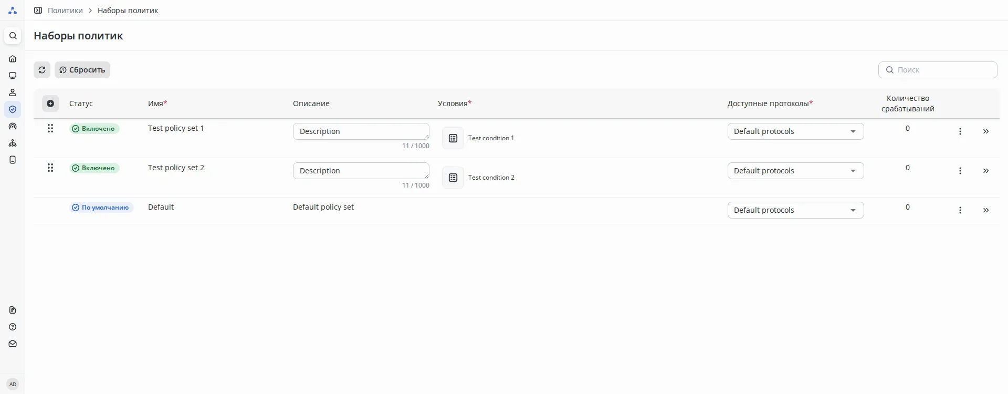Viewport: 1008px width, 394px height.
Task: Click the network hierarchy icon in sidebar
Action: [13, 143]
